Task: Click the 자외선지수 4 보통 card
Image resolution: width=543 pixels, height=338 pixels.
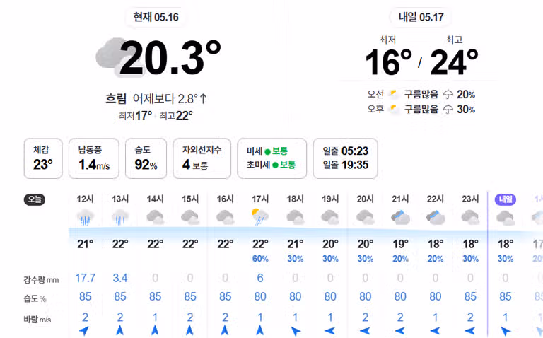Action: [202, 158]
